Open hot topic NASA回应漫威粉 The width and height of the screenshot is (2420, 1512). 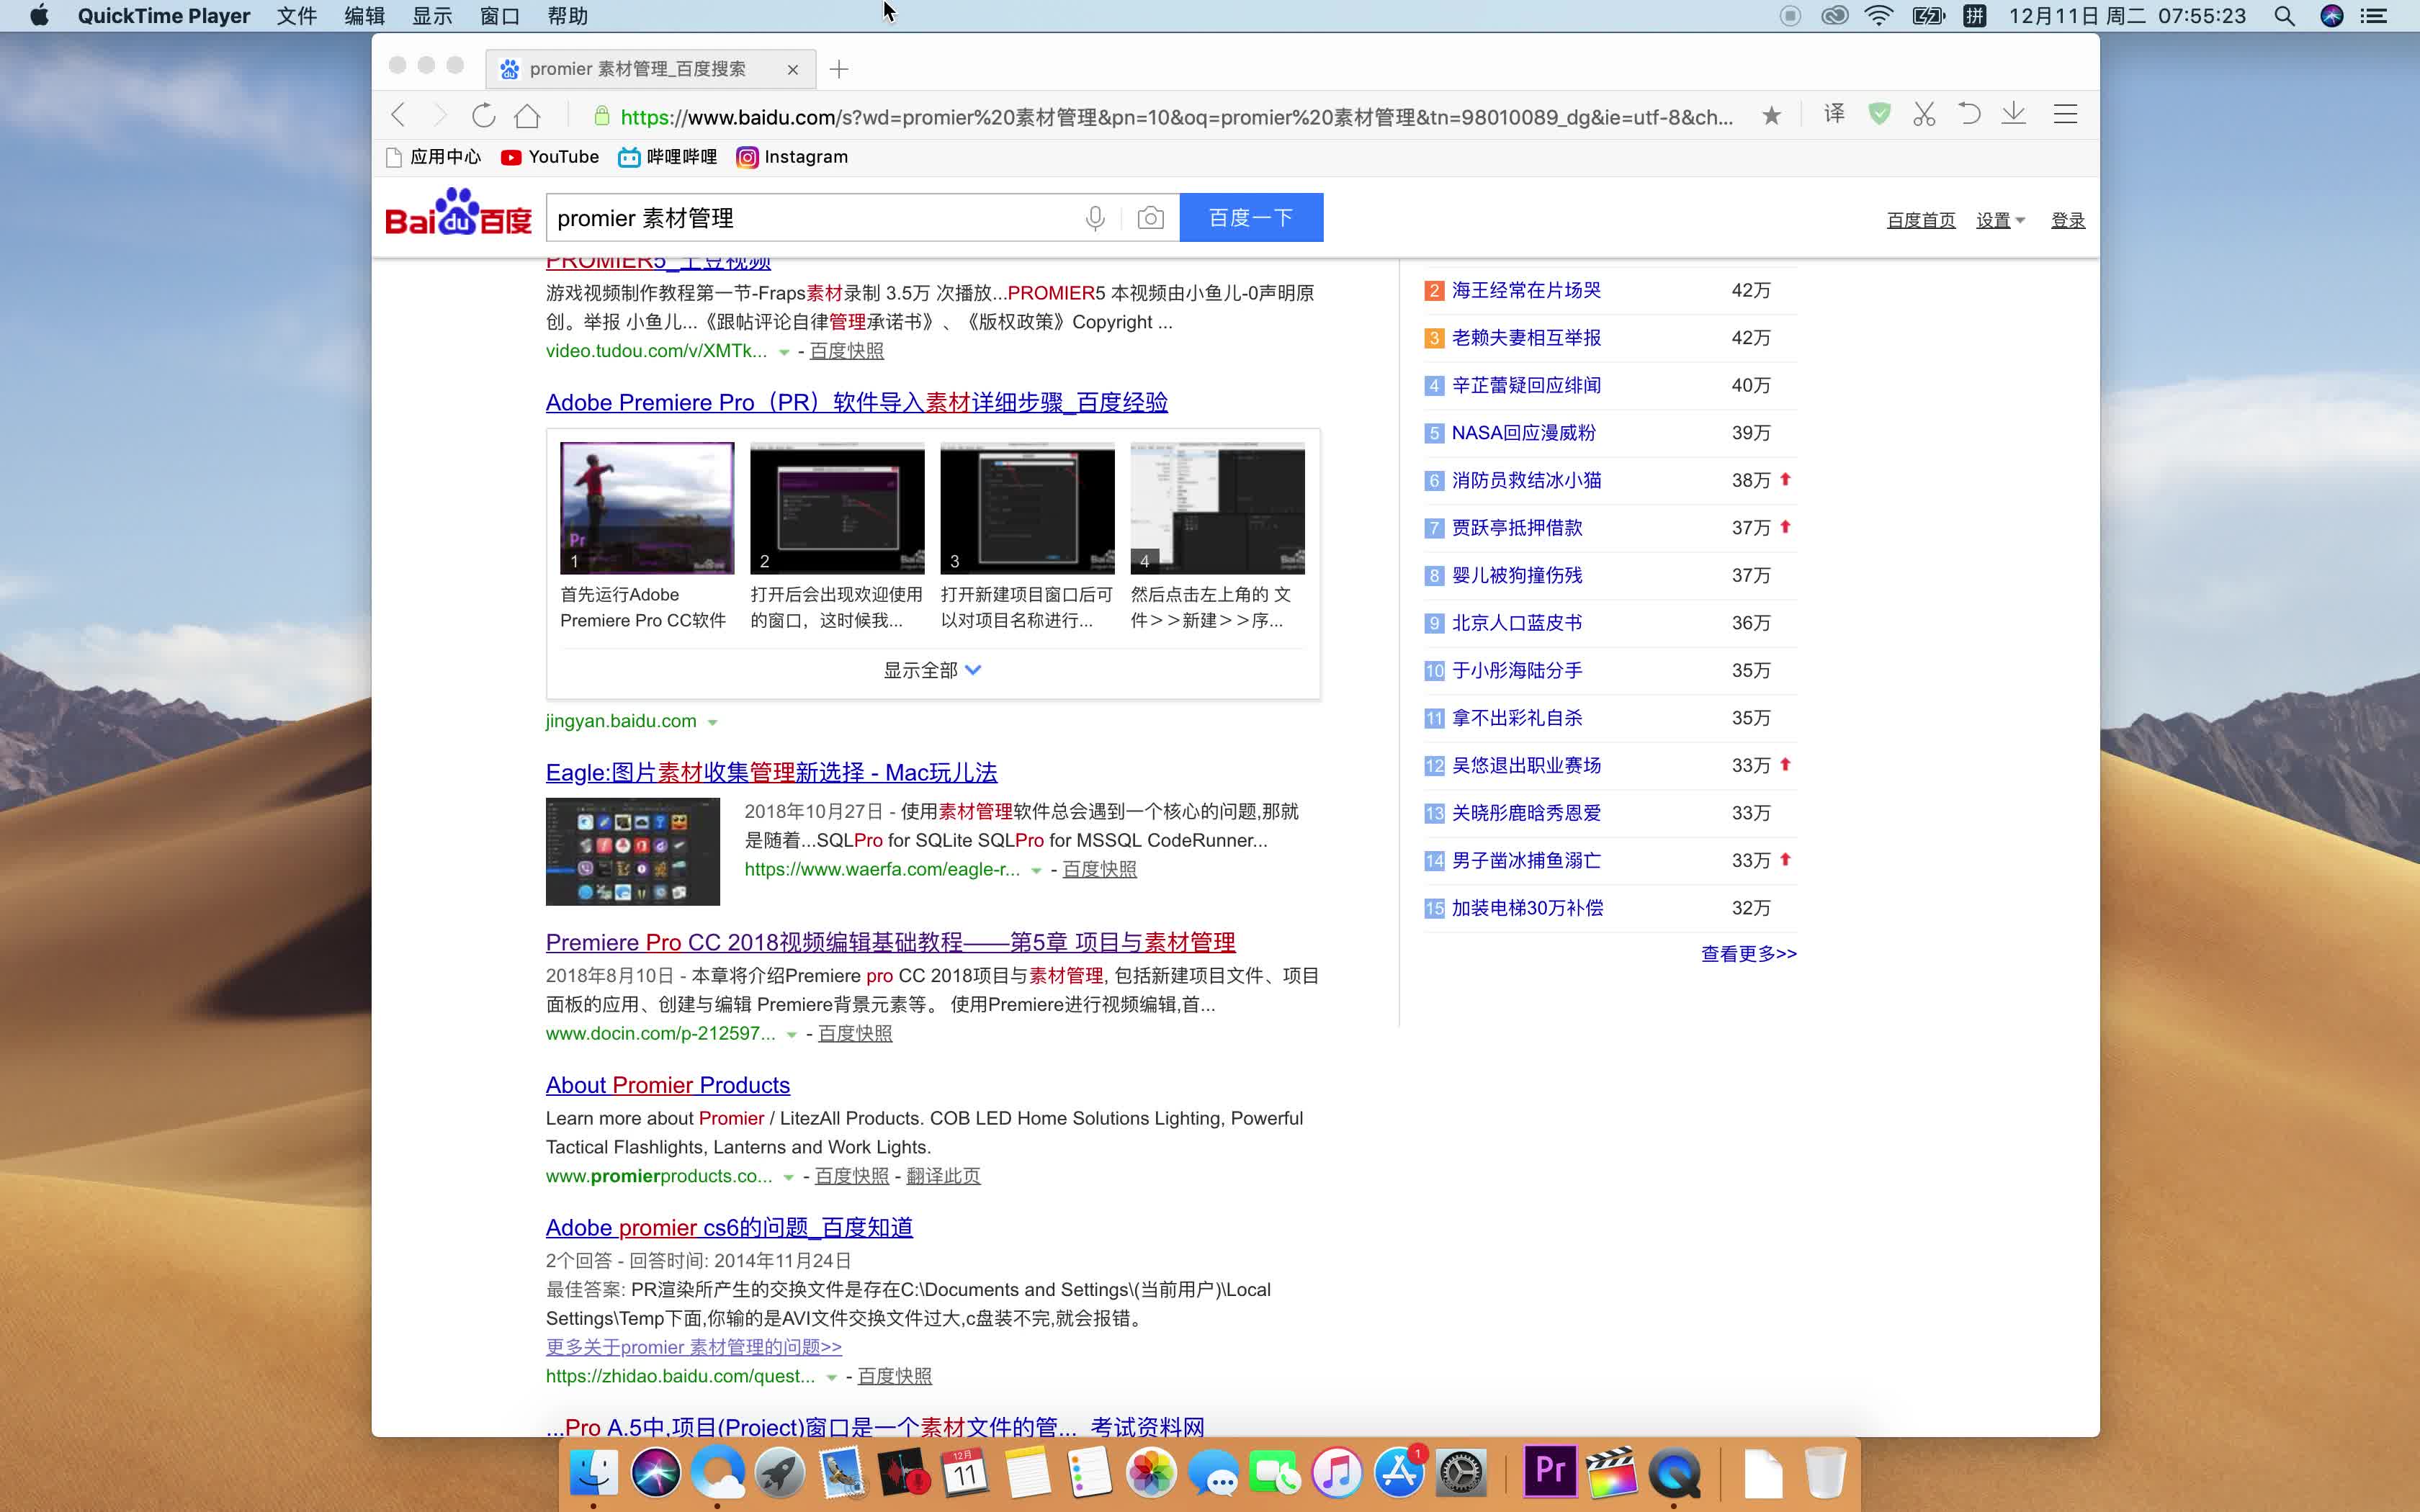[1523, 433]
